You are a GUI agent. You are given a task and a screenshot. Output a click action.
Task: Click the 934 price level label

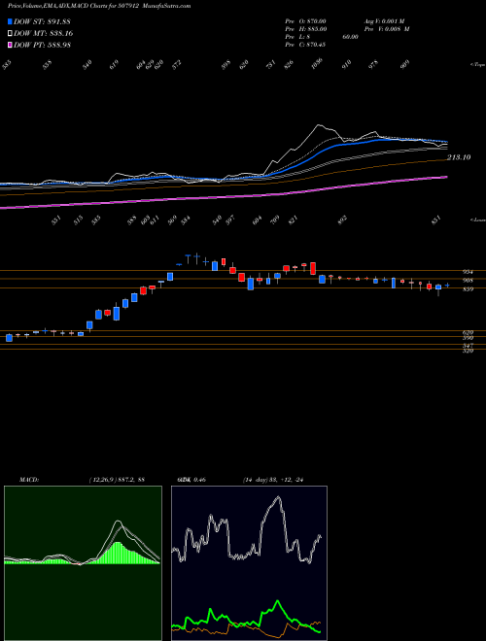point(468,272)
